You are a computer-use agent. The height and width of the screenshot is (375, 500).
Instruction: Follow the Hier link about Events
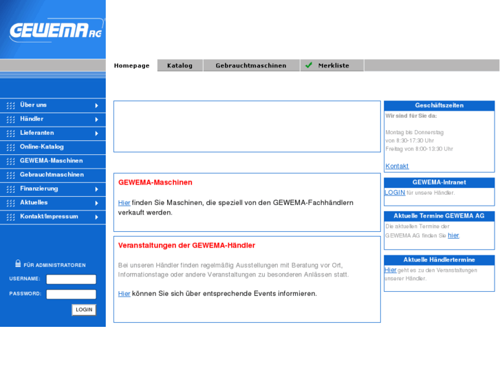coord(124,294)
